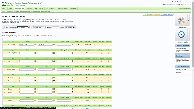
Task: Click the '<< Regresar' button
Action: 148,15
